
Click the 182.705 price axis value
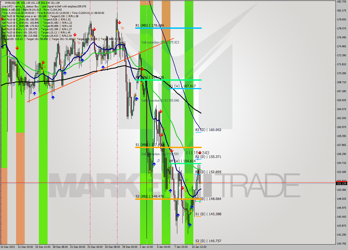pyautogui.click(x=341, y=2)
